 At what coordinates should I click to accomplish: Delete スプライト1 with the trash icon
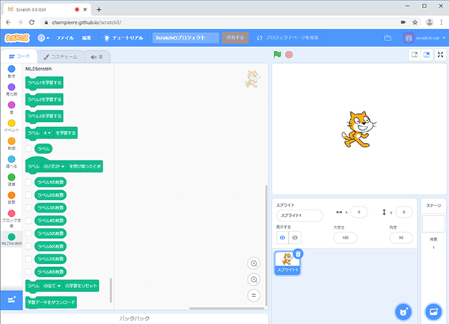298,254
